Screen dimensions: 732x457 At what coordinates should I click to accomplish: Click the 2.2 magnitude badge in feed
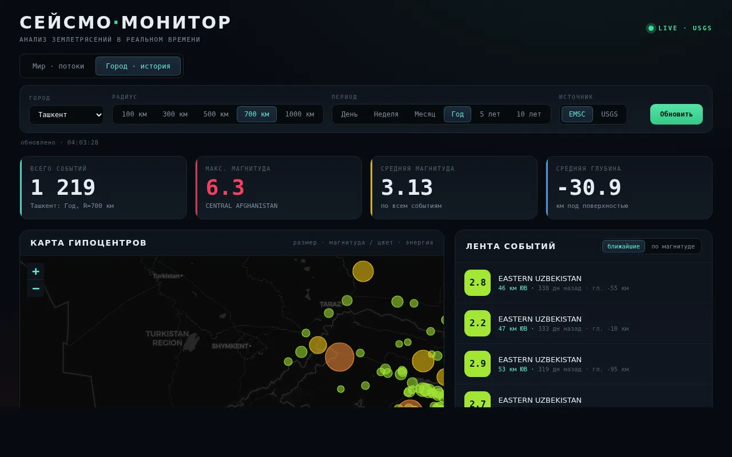coord(478,323)
